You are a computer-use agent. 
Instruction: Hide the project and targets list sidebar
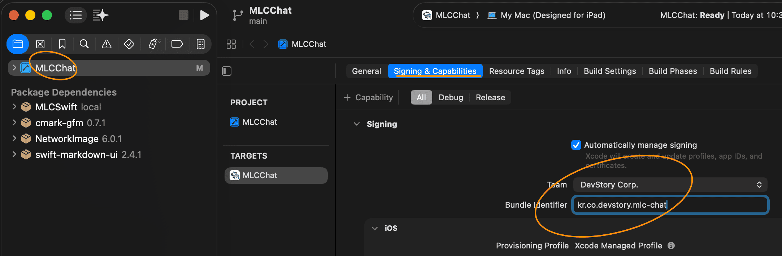tap(227, 71)
